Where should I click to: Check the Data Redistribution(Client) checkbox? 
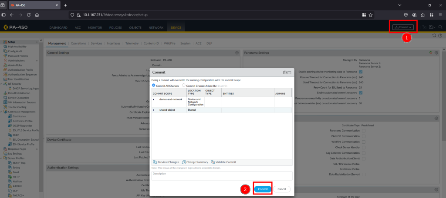[364, 158]
